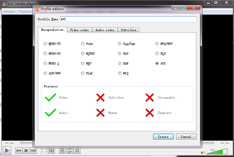The width and height of the screenshot is (234, 157).
Task: Close the Profile edition dialog
Action: 194,8
